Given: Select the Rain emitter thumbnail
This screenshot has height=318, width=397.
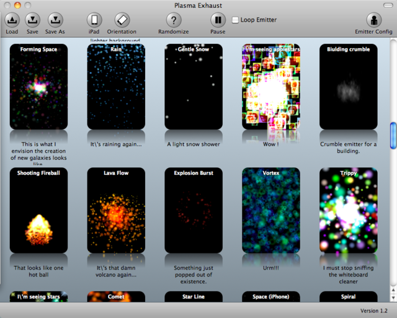Looking at the screenshot, I should (x=116, y=87).
